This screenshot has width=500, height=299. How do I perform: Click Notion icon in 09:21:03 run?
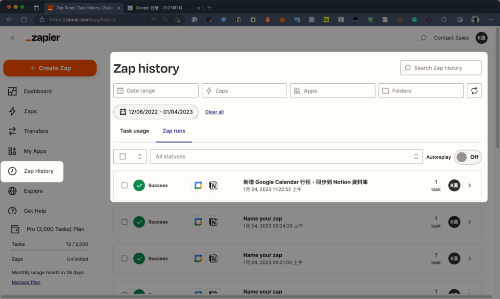tap(213, 259)
